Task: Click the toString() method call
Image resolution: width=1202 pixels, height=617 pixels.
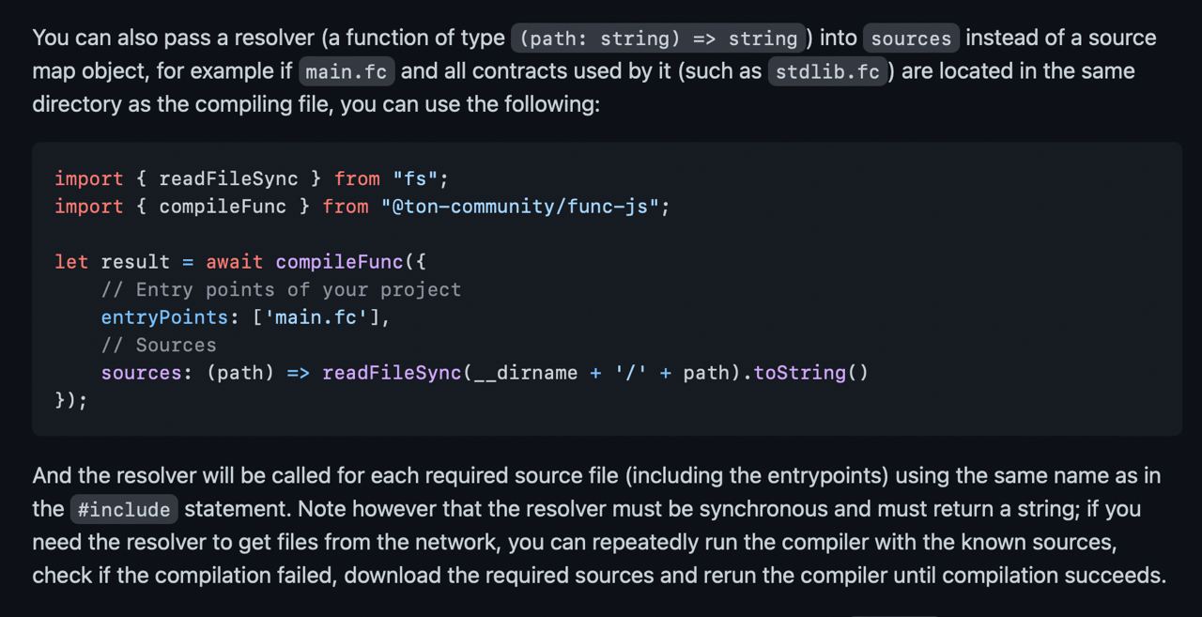Action: pos(811,373)
